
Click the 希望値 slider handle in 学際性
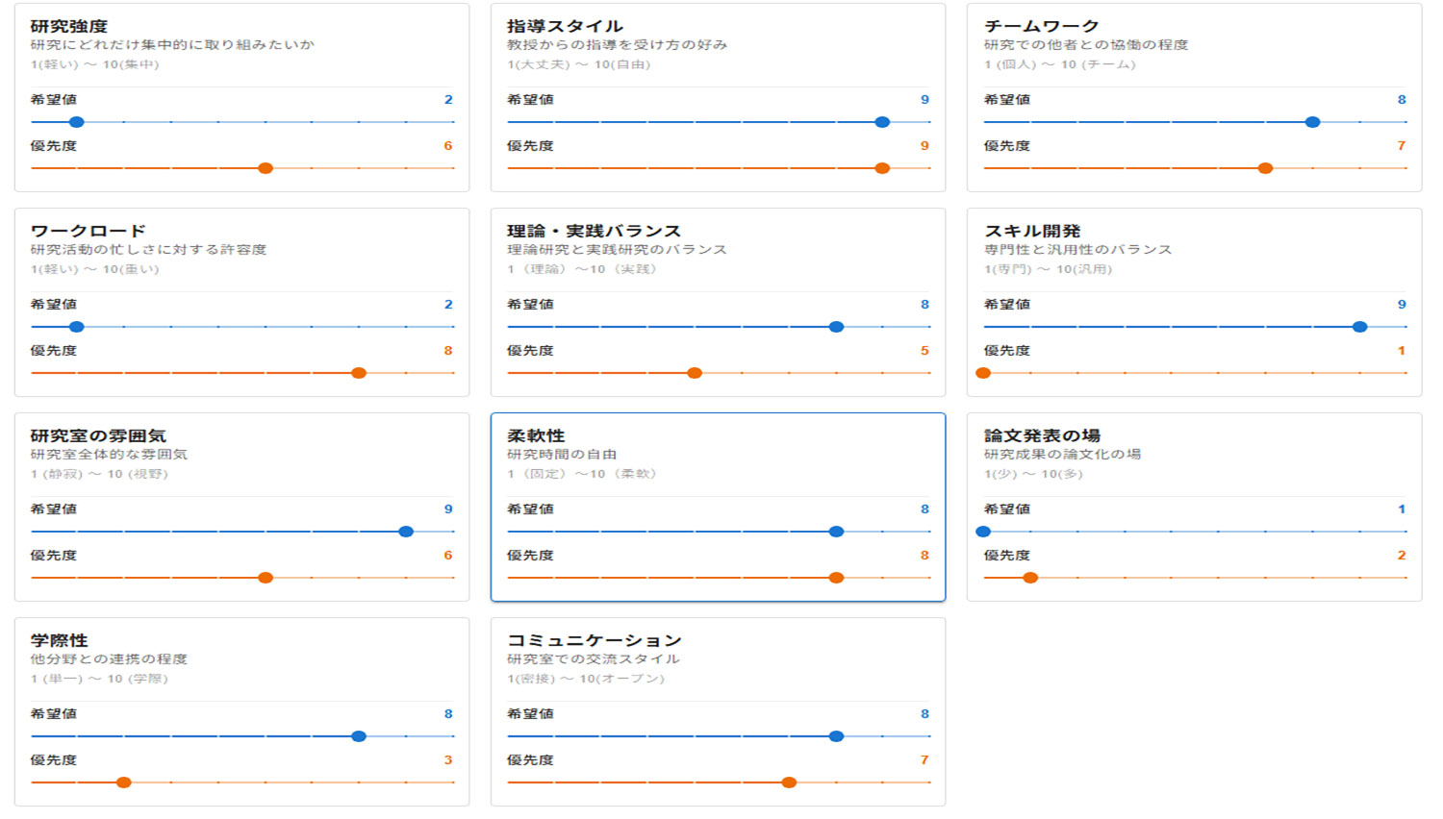[359, 736]
